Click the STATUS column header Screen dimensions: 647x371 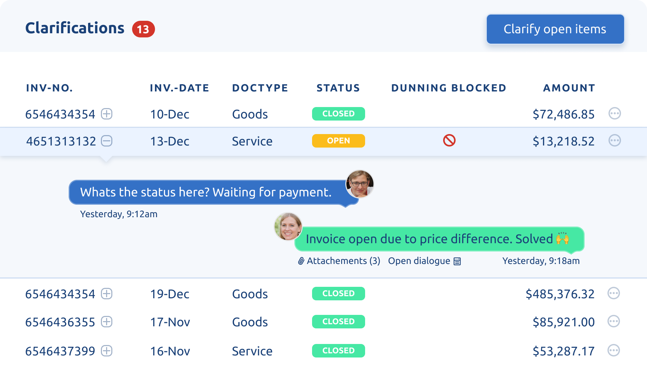click(x=338, y=88)
